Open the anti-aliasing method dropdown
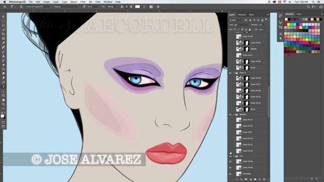Screen dimensions: 324x182 tap(112, 7)
